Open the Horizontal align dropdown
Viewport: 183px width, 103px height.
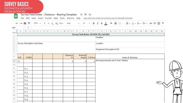click(128, 23)
